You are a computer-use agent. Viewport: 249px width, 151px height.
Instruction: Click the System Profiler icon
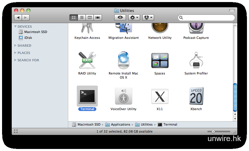tap(196, 60)
